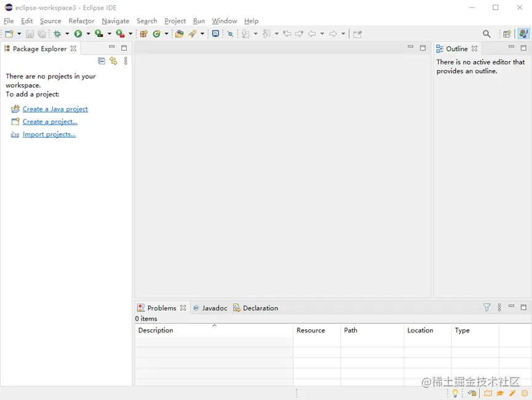The height and width of the screenshot is (400, 532).
Task: Maximize the editor area
Action: click(x=423, y=48)
